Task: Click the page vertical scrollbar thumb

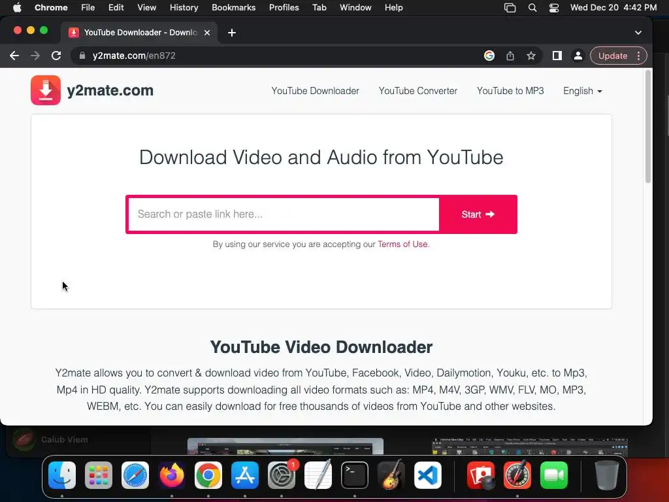Action: 647,127
